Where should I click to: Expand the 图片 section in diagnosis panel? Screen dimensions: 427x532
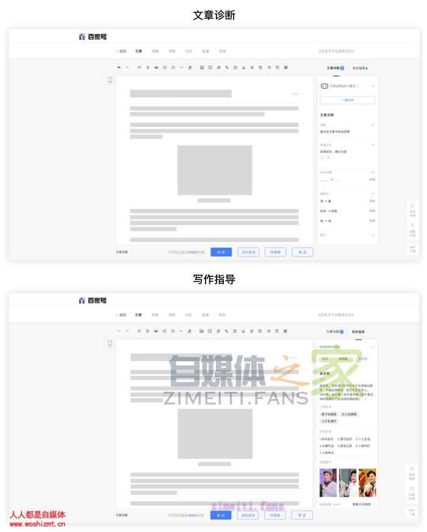point(373,235)
